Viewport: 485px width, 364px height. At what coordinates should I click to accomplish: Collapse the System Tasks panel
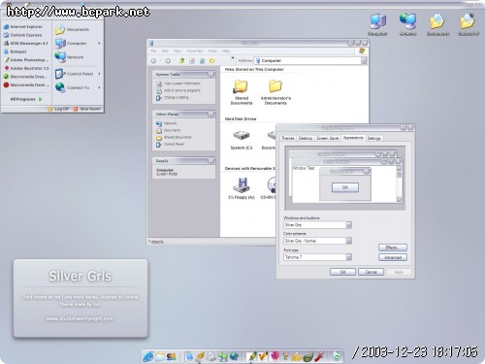(x=211, y=75)
